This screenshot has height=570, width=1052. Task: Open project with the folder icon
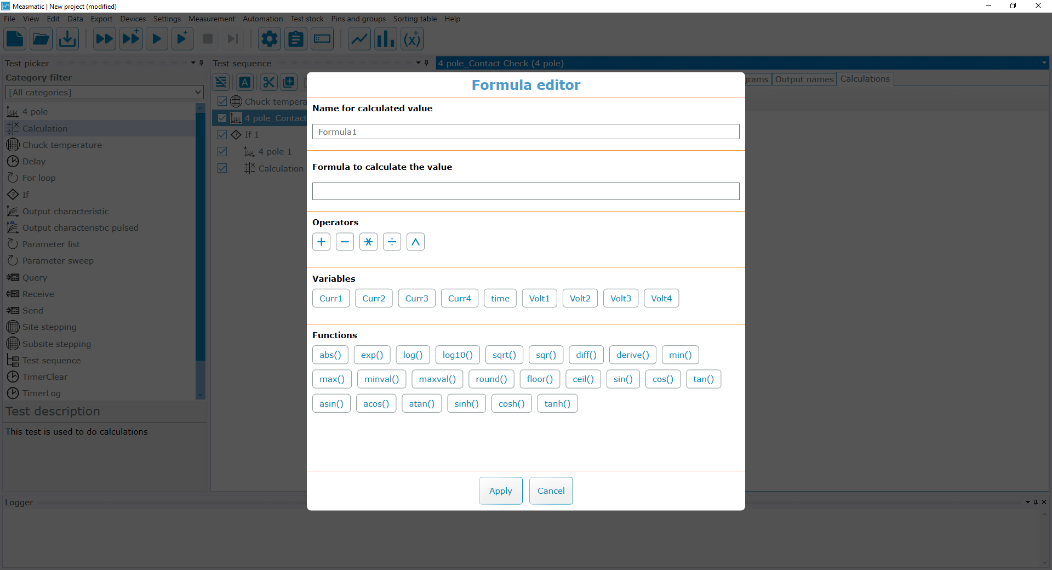pyautogui.click(x=41, y=39)
